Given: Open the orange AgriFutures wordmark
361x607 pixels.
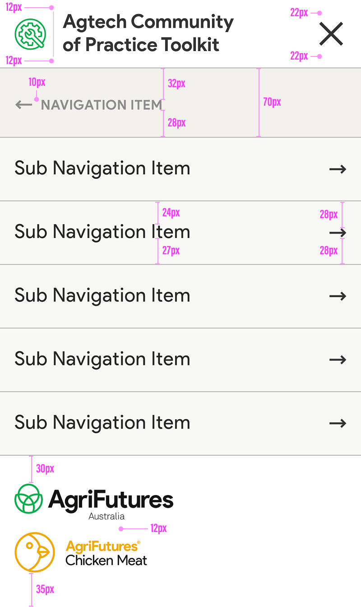Looking at the screenshot, I should [x=102, y=546].
